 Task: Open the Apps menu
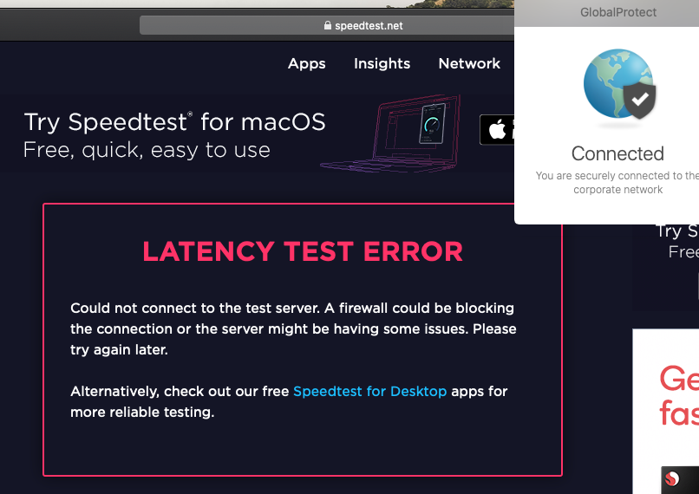(306, 63)
